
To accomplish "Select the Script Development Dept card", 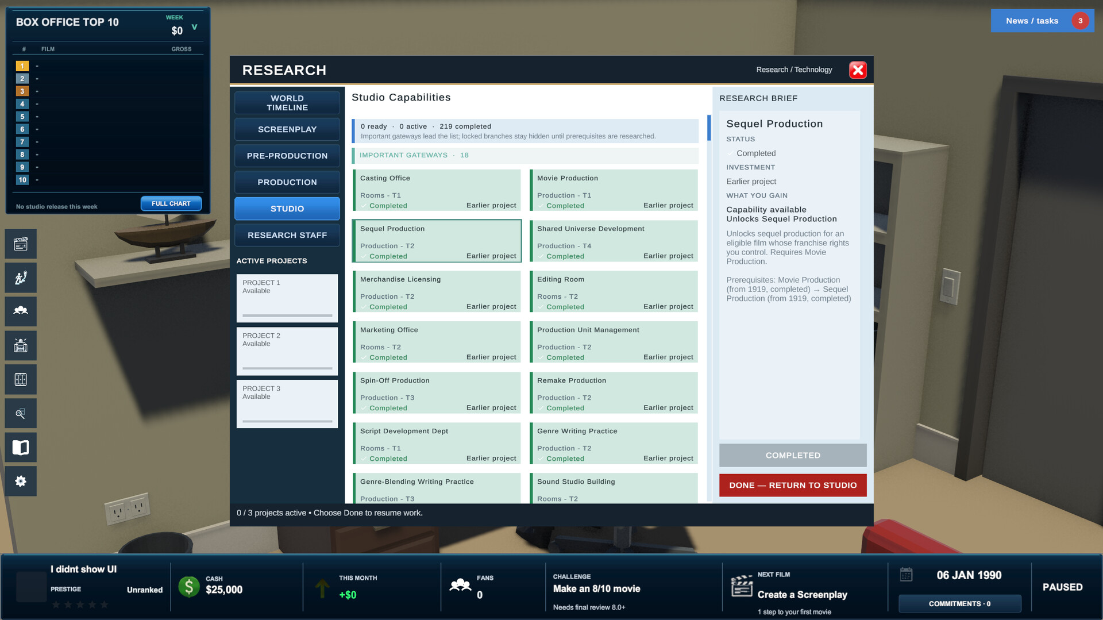I will click(x=437, y=443).
